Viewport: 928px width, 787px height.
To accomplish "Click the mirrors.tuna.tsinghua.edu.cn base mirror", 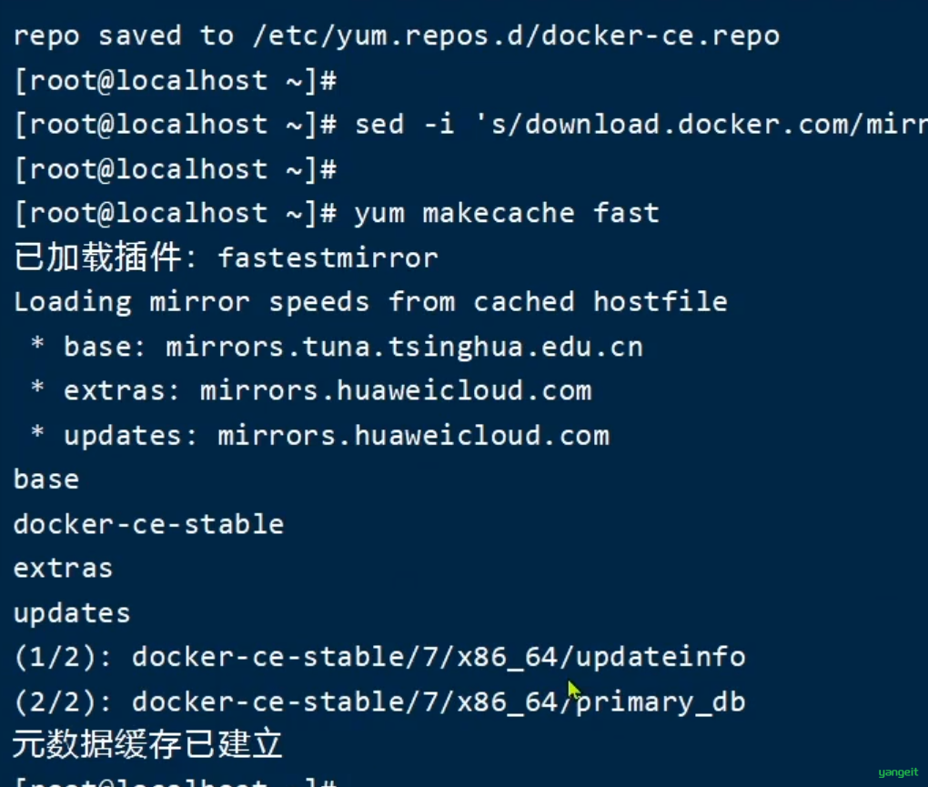I will coord(404,347).
